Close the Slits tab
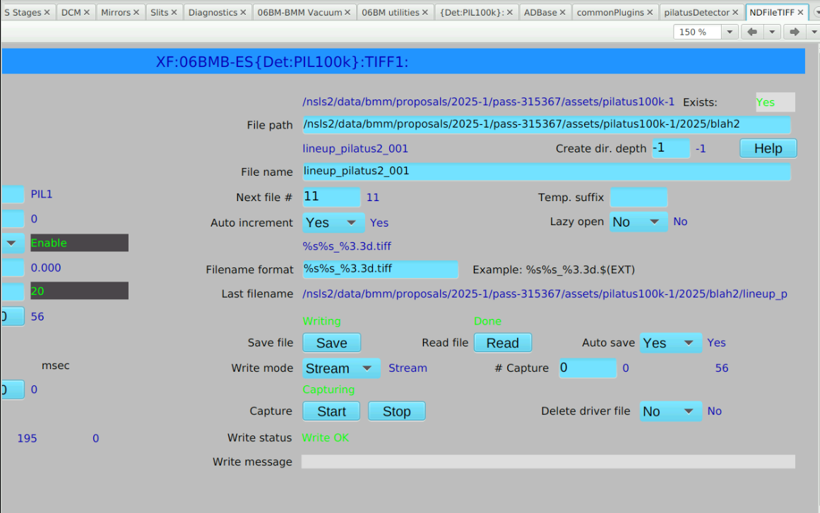 174,12
